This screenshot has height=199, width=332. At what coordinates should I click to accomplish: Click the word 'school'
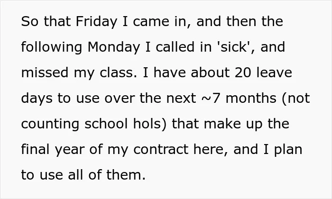coord(106,124)
